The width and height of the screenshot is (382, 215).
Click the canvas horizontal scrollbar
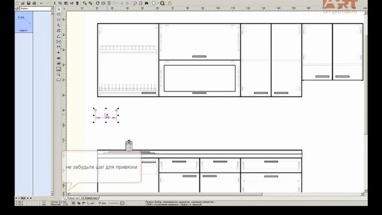tap(215, 194)
